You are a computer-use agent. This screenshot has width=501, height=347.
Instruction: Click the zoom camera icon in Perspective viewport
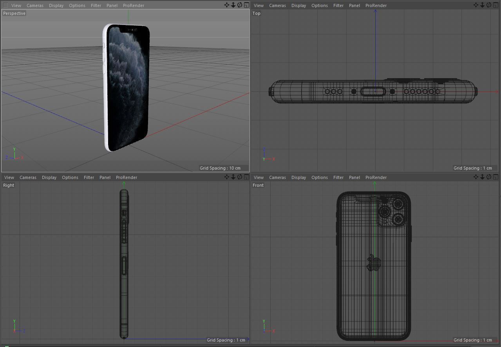[x=233, y=5]
